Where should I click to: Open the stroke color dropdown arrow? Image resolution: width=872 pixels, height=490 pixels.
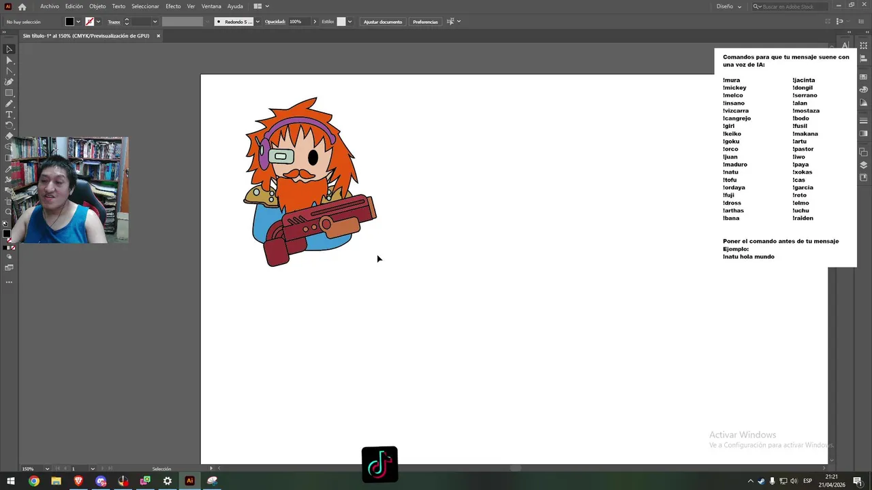click(98, 22)
